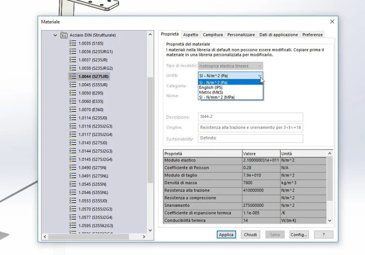365x255 pixels.
Task: Select the Snervamento value 275000000
Action: coord(261,206)
